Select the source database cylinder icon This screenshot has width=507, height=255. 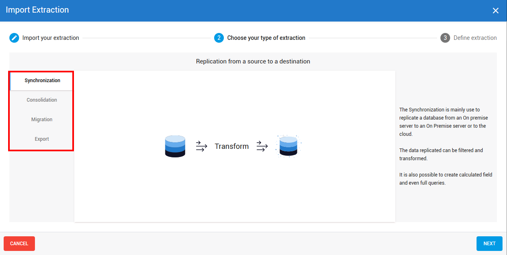(175, 146)
